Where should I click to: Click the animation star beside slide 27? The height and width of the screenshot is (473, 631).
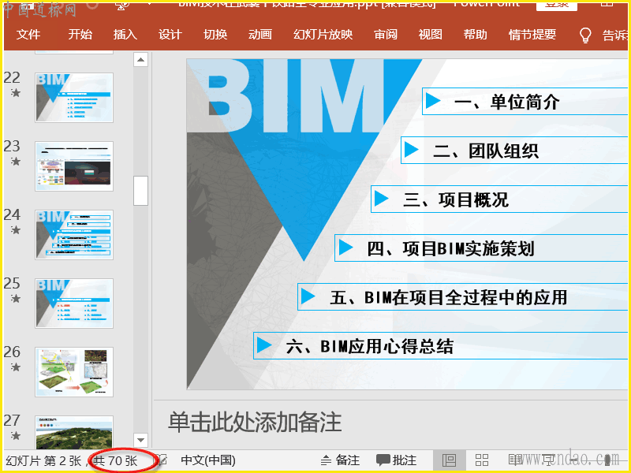point(15,435)
